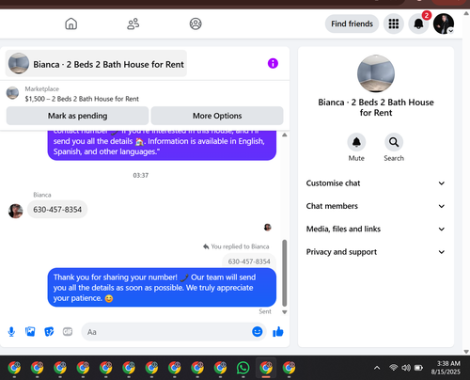Click the seen-by avatar indicator
The height and width of the screenshot is (380, 470).
(x=267, y=228)
